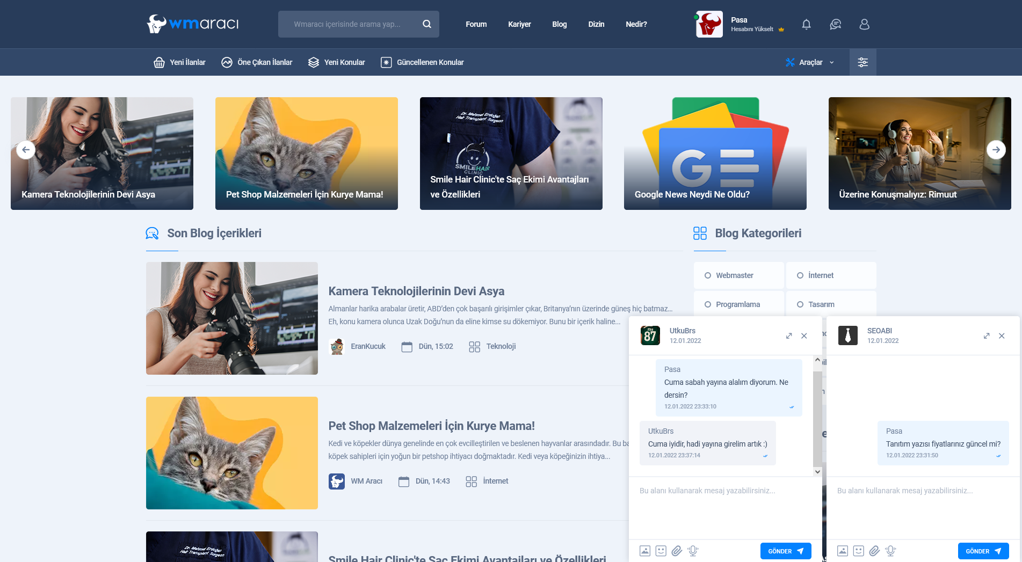Open Öne Çıkan İlanlar section
The width and height of the screenshot is (1022, 562).
click(x=257, y=62)
